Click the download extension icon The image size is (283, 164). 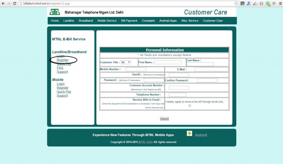point(255,3)
